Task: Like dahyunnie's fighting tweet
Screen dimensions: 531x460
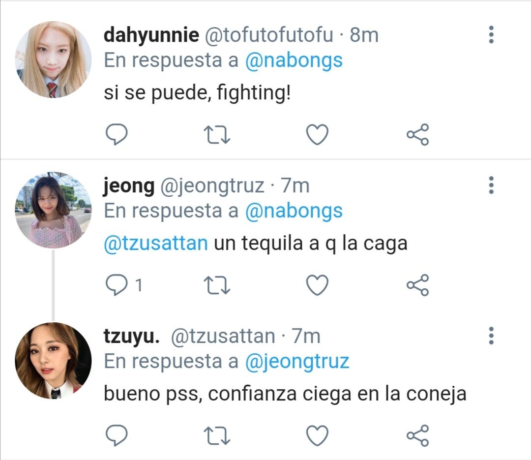Action: tap(317, 135)
